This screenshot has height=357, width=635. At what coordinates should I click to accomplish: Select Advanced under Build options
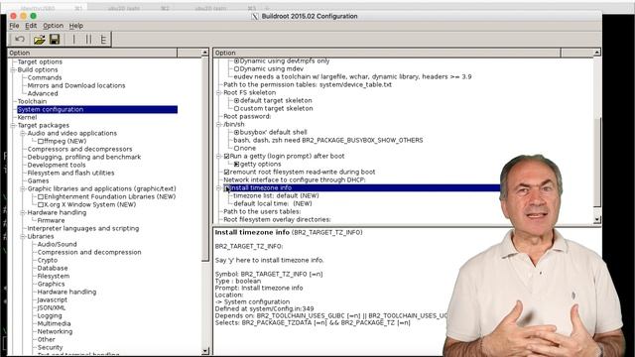pyautogui.click(x=43, y=93)
